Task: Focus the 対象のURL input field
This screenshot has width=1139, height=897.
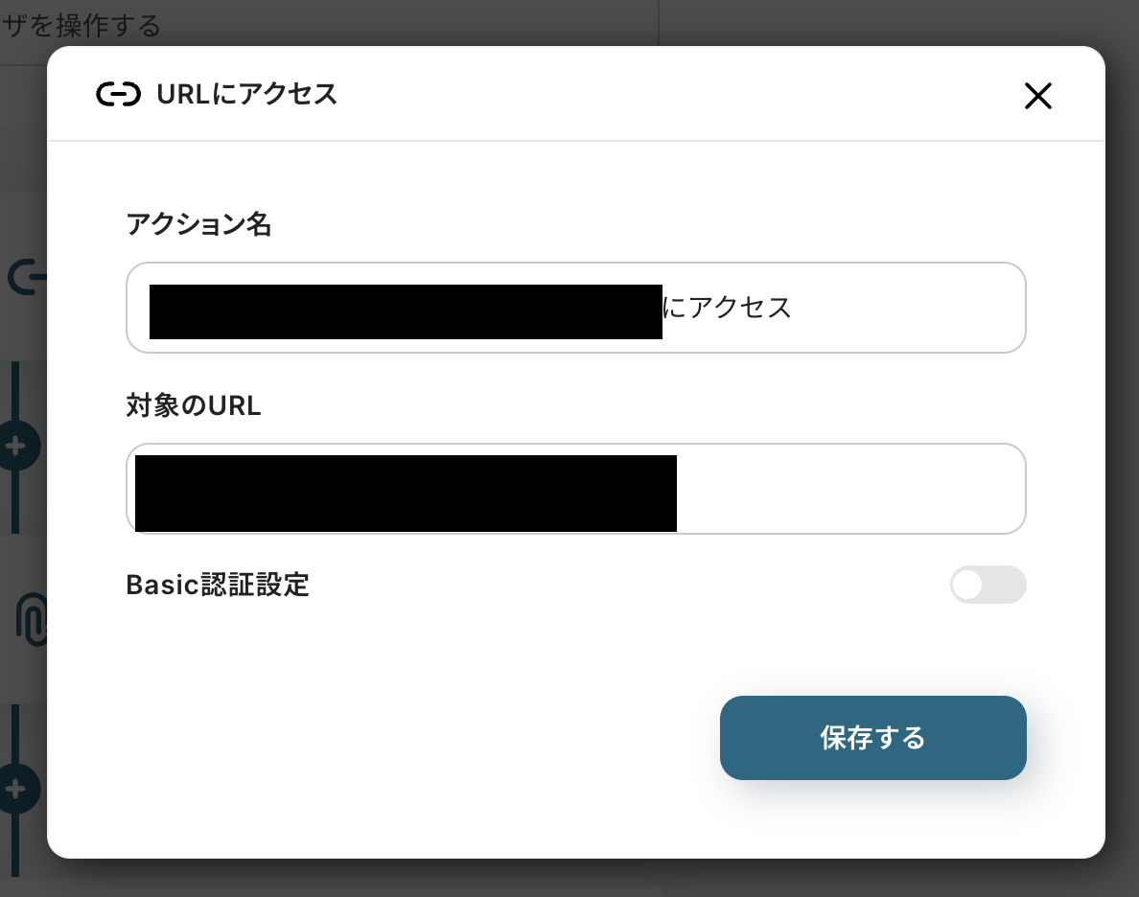Action: [575, 489]
